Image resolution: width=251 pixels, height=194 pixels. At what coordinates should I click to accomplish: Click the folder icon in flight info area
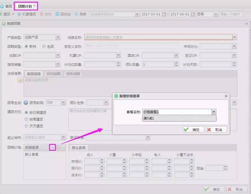20,80
